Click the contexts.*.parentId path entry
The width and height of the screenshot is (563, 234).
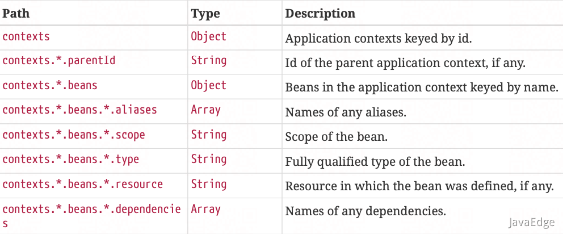59,60
